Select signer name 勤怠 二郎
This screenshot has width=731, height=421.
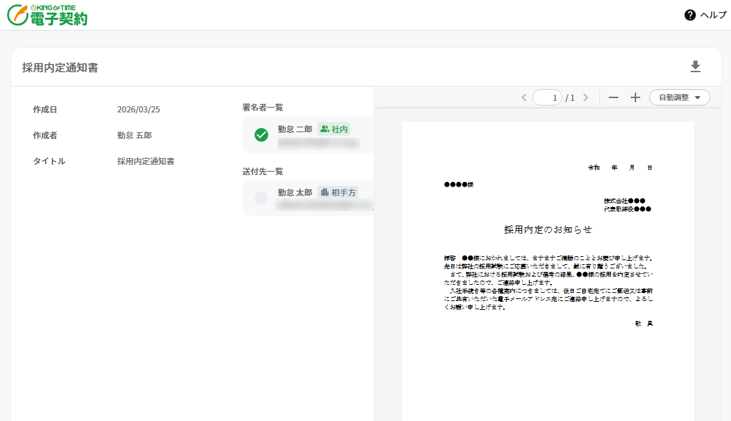pyautogui.click(x=295, y=129)
